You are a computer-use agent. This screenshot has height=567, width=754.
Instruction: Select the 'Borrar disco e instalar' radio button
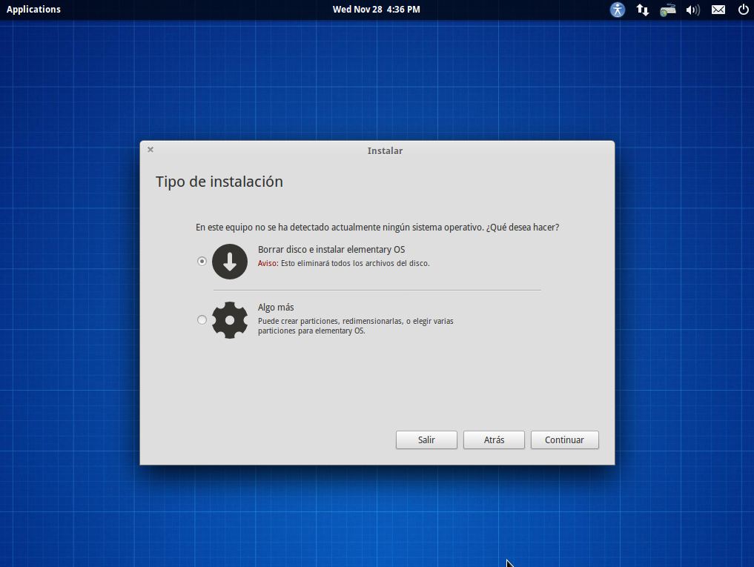[202, 262]
